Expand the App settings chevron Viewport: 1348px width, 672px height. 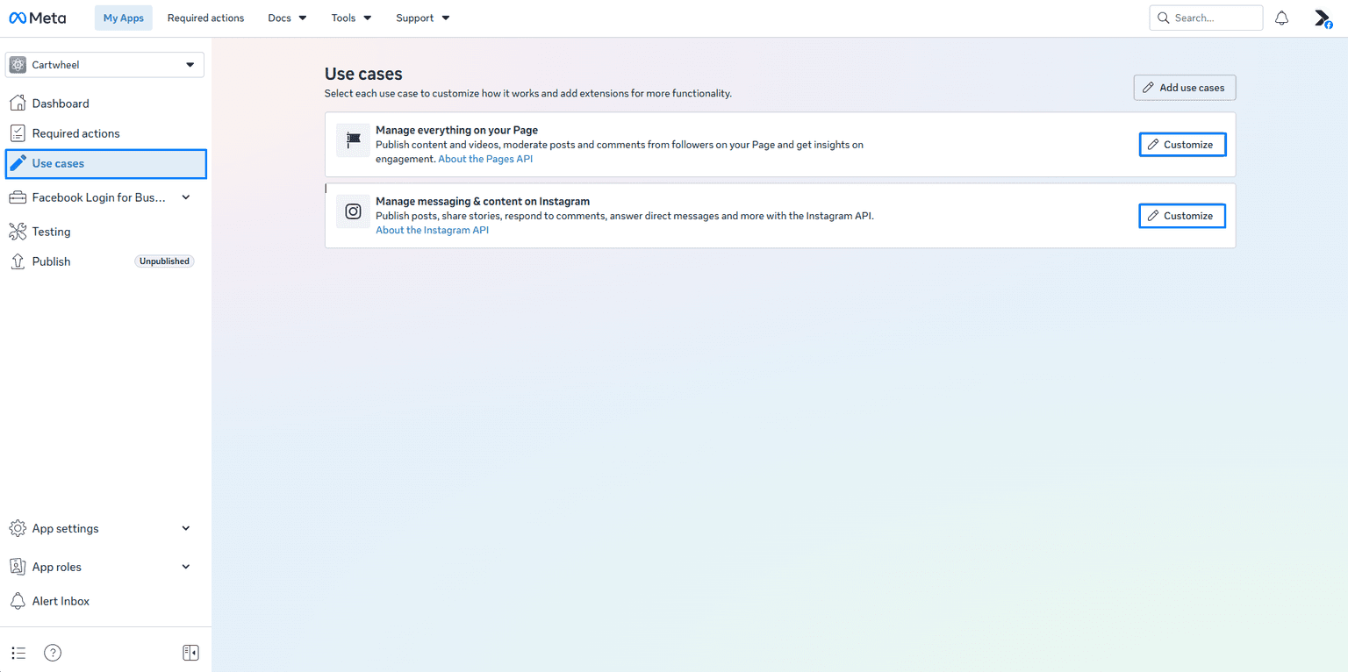186,528
